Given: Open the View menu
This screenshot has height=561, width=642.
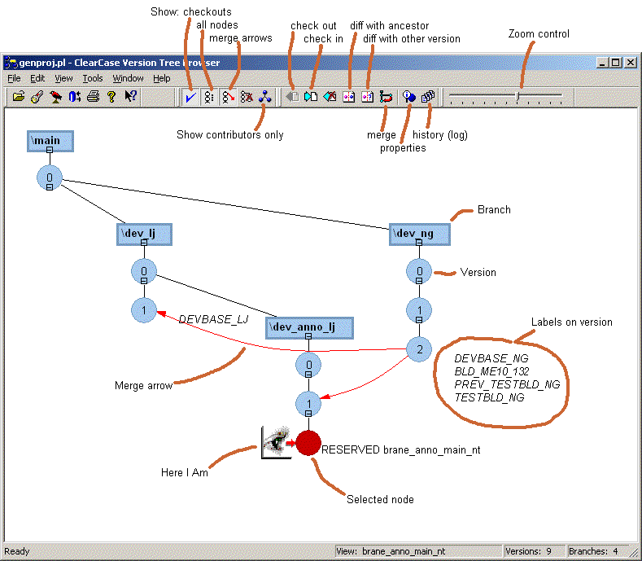Looking at the screenshot, I should point(63,78).
